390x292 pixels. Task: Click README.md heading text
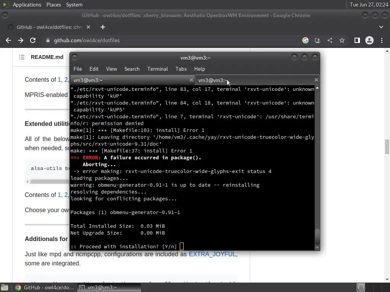[x=47, y=57]
